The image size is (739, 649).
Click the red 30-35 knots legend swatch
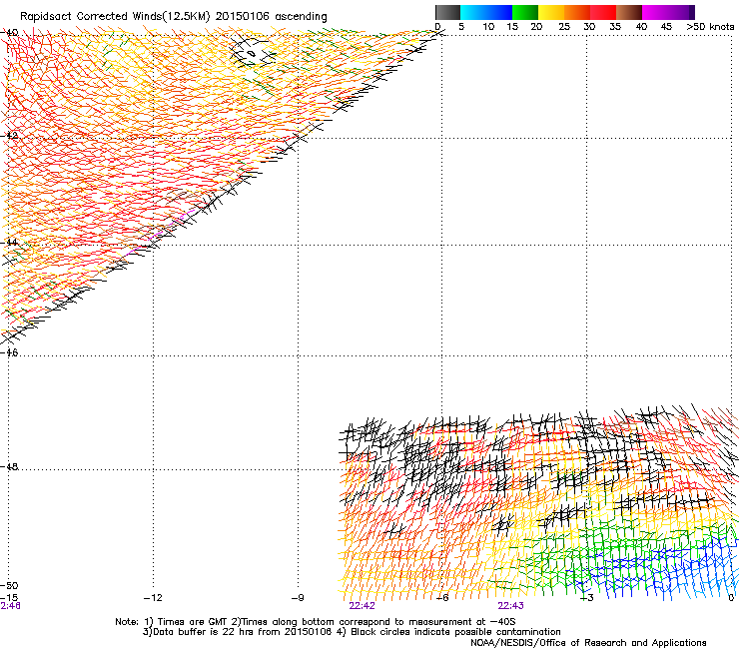coord(603,12)
